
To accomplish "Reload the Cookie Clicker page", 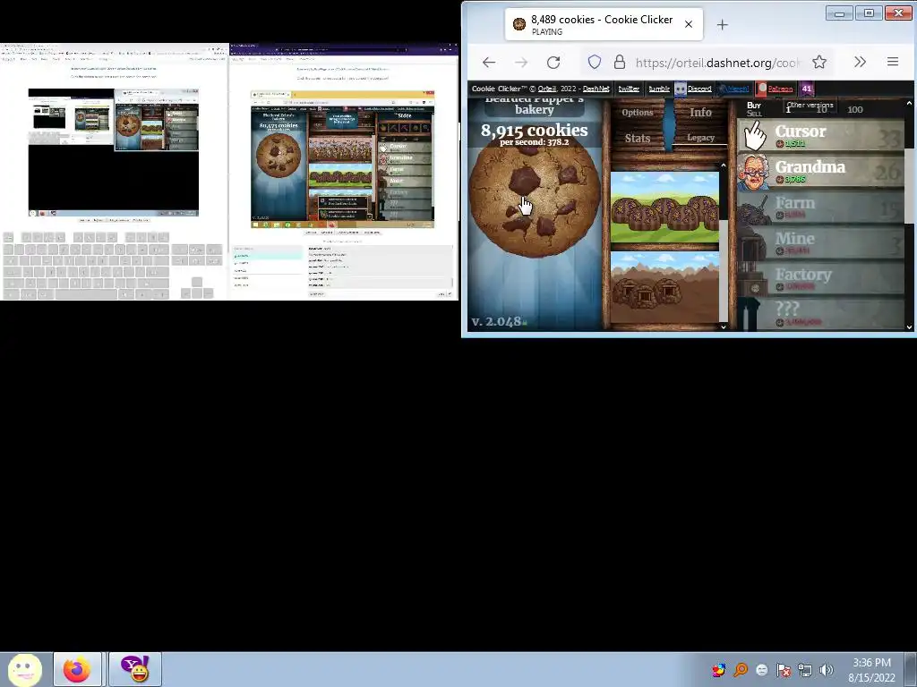I will [x=553, y=62].
